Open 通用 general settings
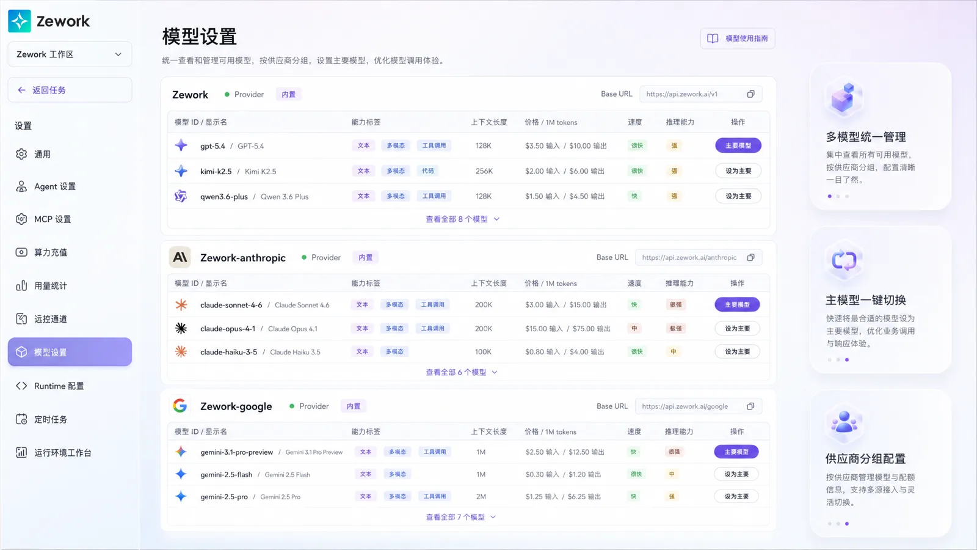The width and height of the screenshot is (977, 550). [70, 154]
